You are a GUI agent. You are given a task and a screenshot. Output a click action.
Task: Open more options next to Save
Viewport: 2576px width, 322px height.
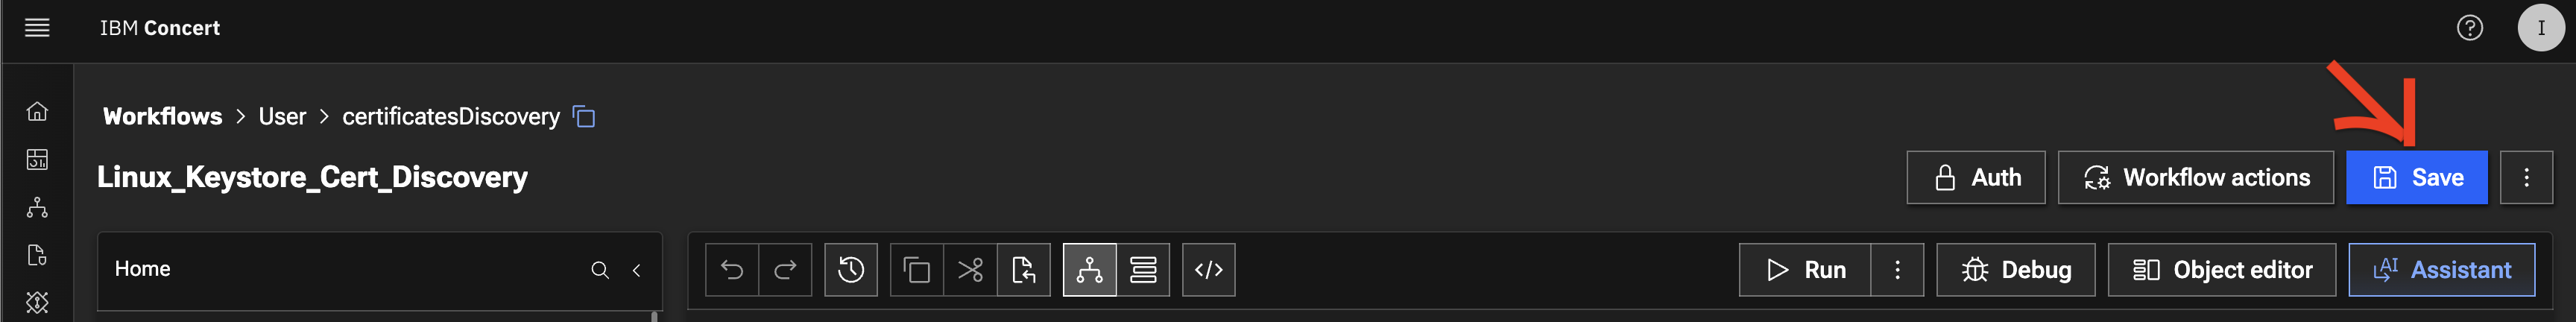(x=2526, y=178)
